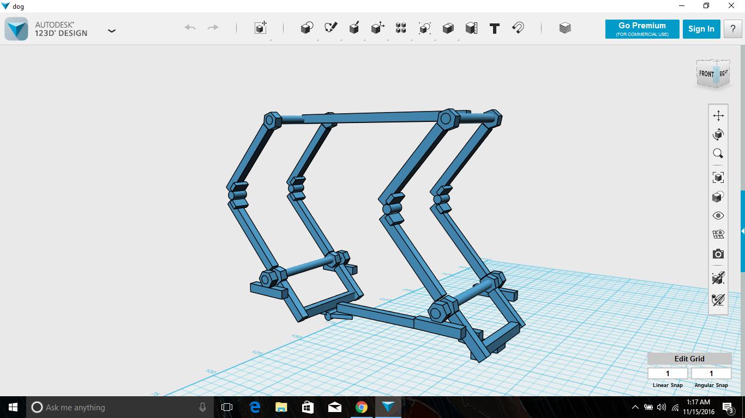Screen dimensions: 745x418
Task: Select the Measure tool
Action: tap(471, 28)
